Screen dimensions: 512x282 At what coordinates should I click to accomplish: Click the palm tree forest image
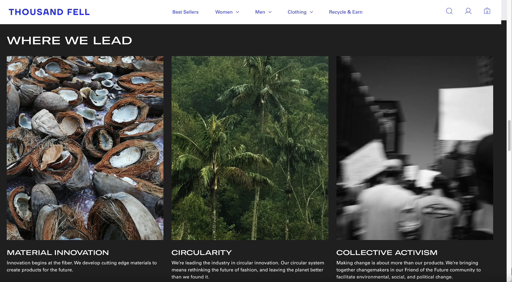tap(250, 148)
